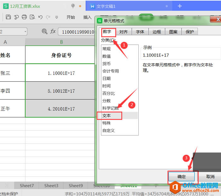Choose 时间 in the category list

tap(120, 86)
